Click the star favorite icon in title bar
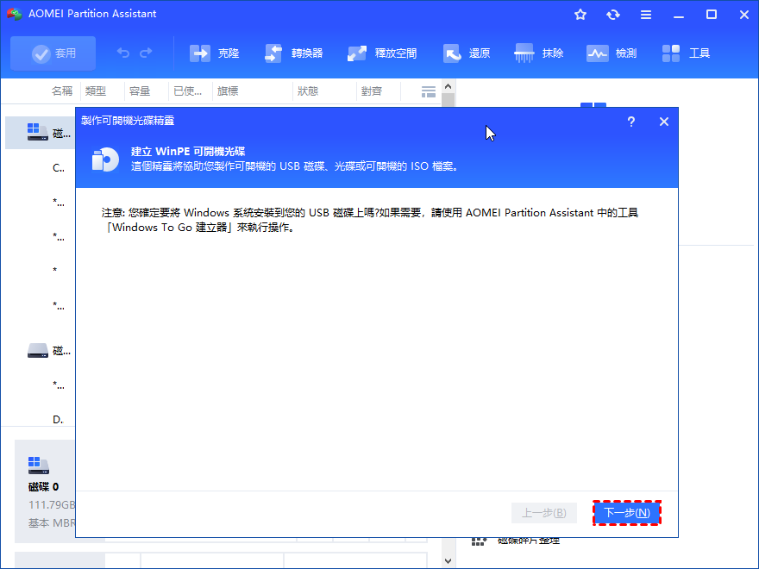The height and width of the screenshot is (569, 759). click(x=580, y=15)
